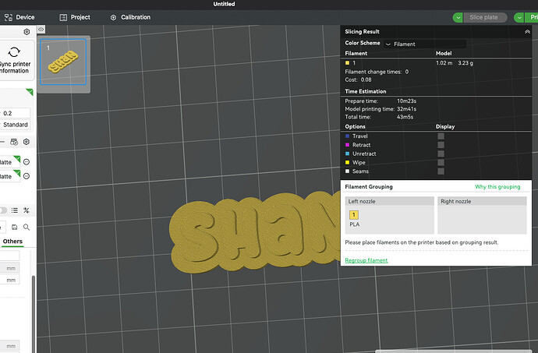
Task: Open the Slice plate green dropdown arrow
Action: tap(458, 17)
